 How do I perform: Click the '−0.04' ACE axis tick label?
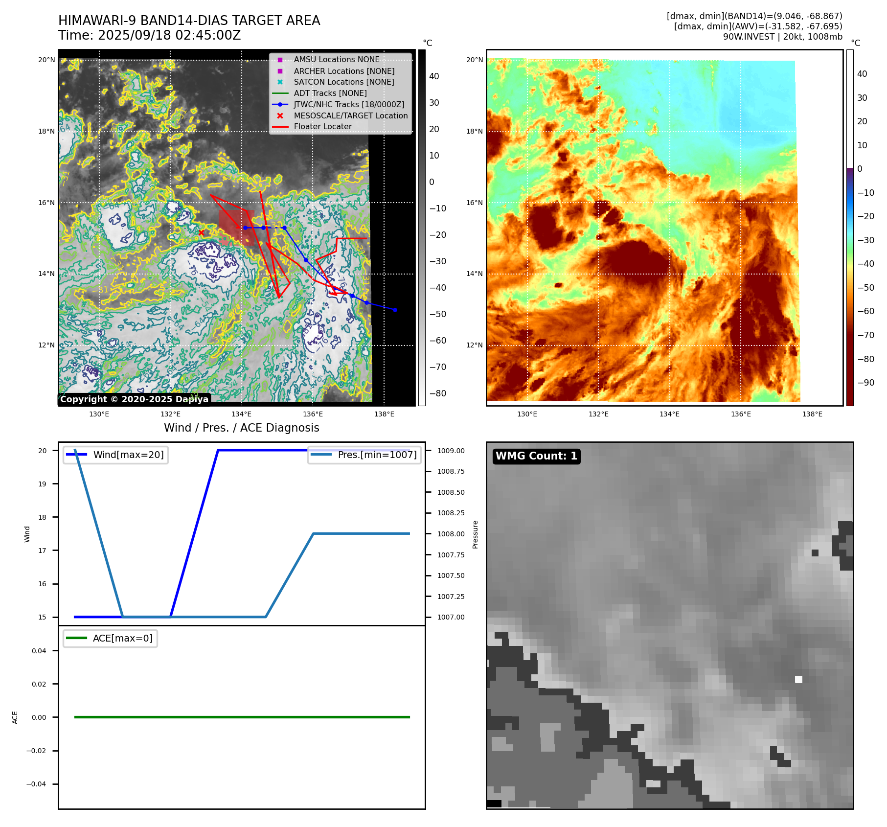tap(36, 784)
